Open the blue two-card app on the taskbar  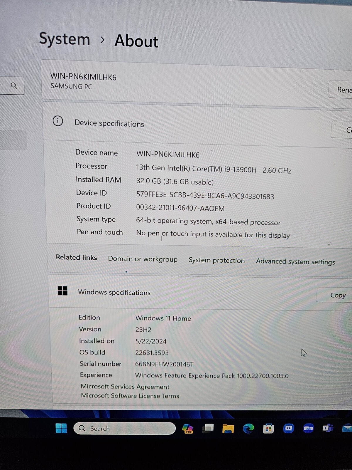coord(308,429)
